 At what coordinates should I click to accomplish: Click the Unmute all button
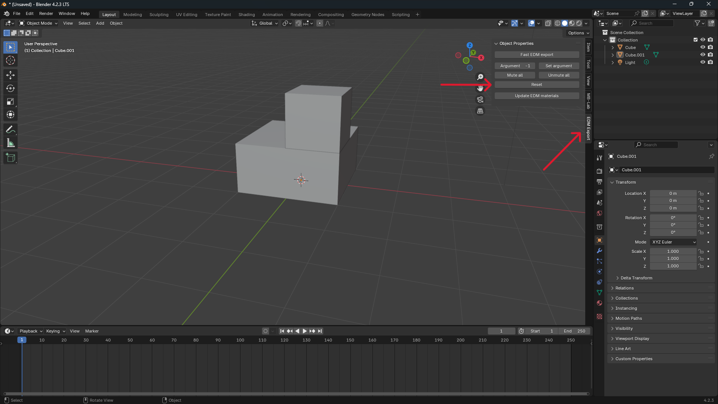[x=559, y=75]
